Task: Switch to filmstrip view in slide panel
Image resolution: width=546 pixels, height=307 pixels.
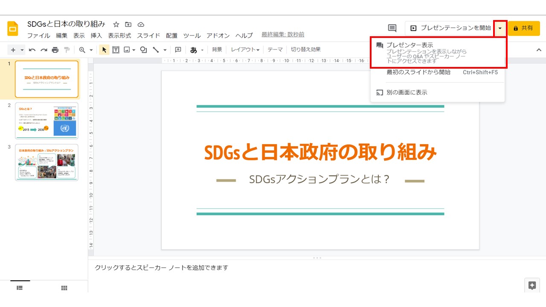Action: (x=20, y=288)
